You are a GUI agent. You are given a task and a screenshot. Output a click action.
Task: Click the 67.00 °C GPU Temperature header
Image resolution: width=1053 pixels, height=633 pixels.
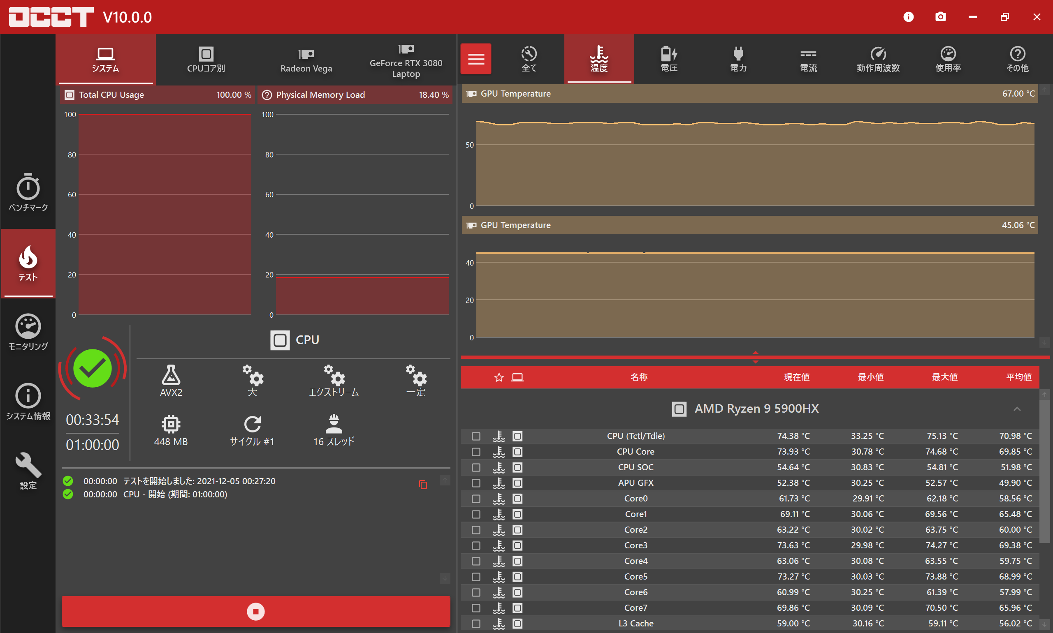(749, 94)
